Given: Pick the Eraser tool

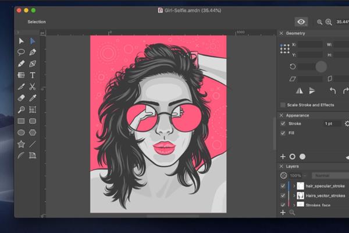Looking at the screenshot, I should (21, 98).
